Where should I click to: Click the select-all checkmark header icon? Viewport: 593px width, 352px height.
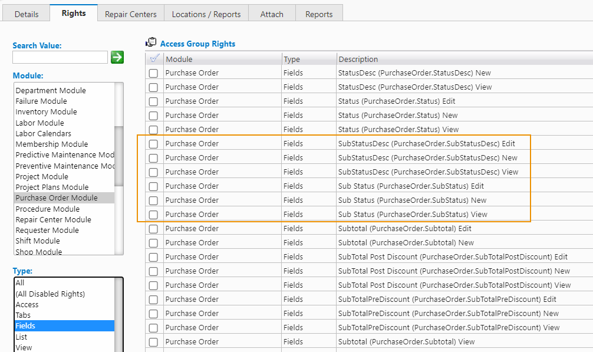coord(154,59)
